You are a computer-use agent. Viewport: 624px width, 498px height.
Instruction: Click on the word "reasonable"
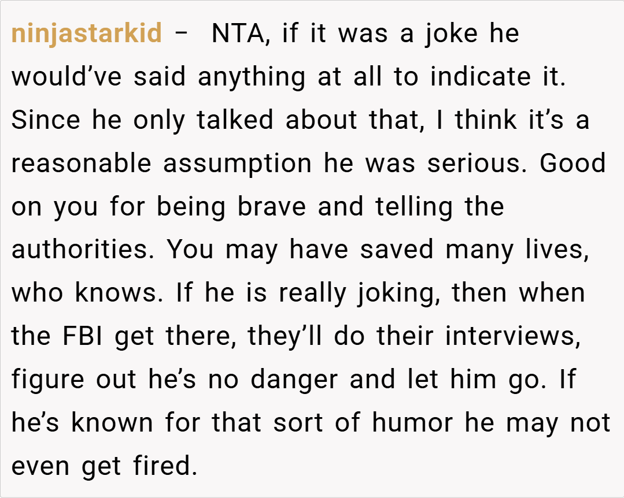point(81,164)
